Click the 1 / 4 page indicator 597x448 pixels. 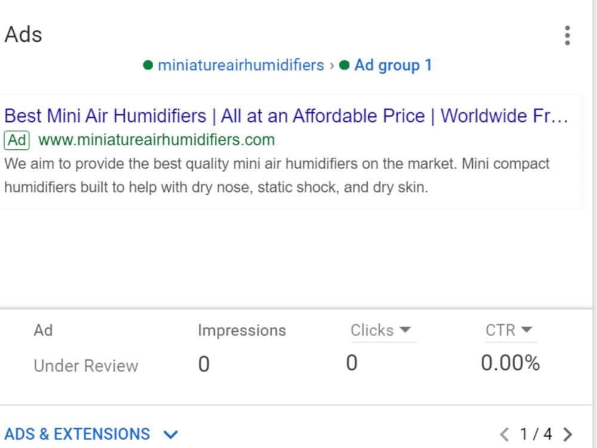click(536, 434)
